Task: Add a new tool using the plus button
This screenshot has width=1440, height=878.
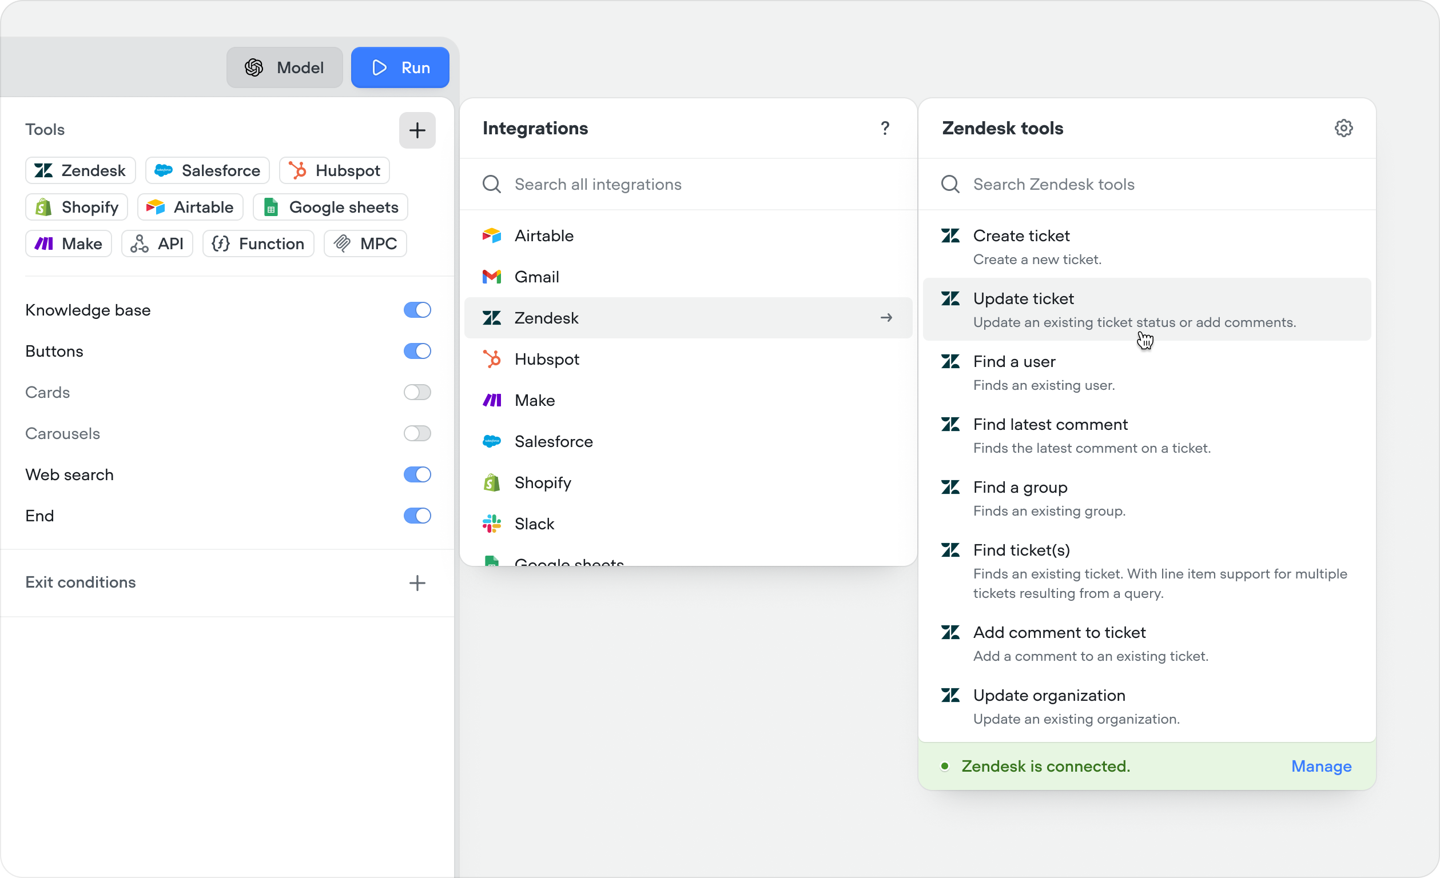Action: pyautogui.click(x=417, y=130)
